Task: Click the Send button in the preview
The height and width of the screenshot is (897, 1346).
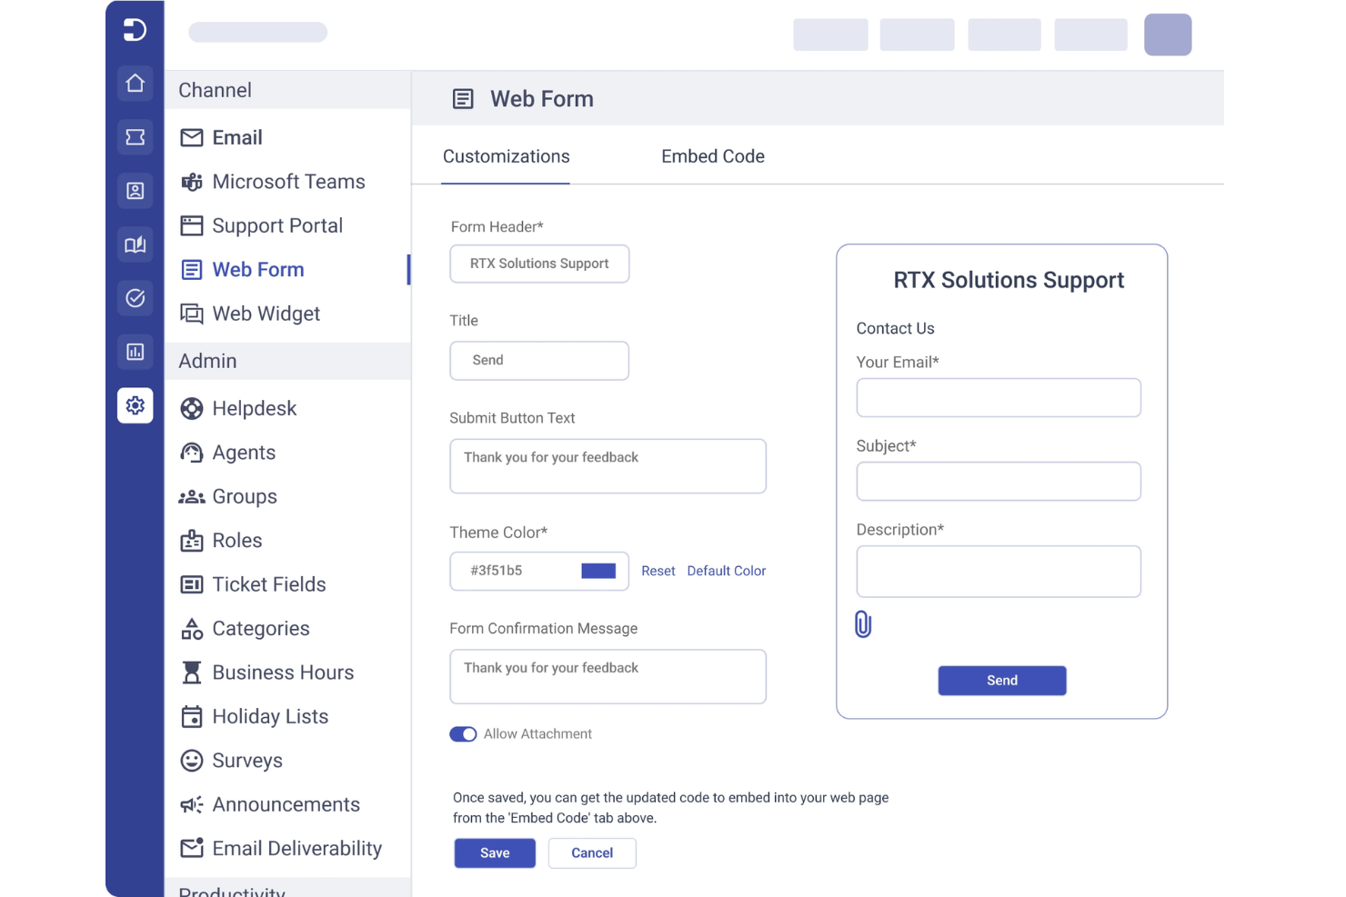Action: pos(1001,680)
